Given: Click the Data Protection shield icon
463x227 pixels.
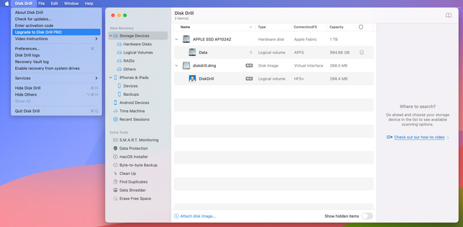Looking at the screenshot, I should coord(115,148).
